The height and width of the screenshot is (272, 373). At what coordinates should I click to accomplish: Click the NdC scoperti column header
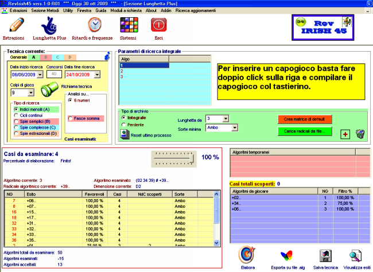point(150,194)
